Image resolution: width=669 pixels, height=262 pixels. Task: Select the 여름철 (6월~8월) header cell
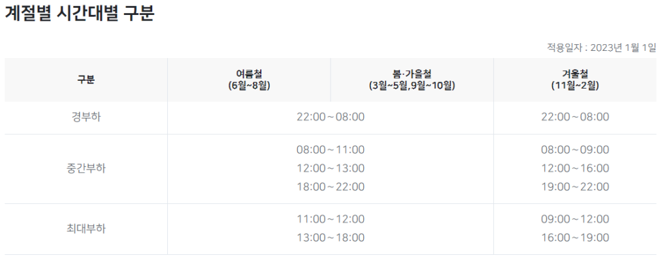coord(249,80)
